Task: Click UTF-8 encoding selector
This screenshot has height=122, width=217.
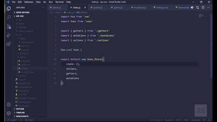Action: 179,120
